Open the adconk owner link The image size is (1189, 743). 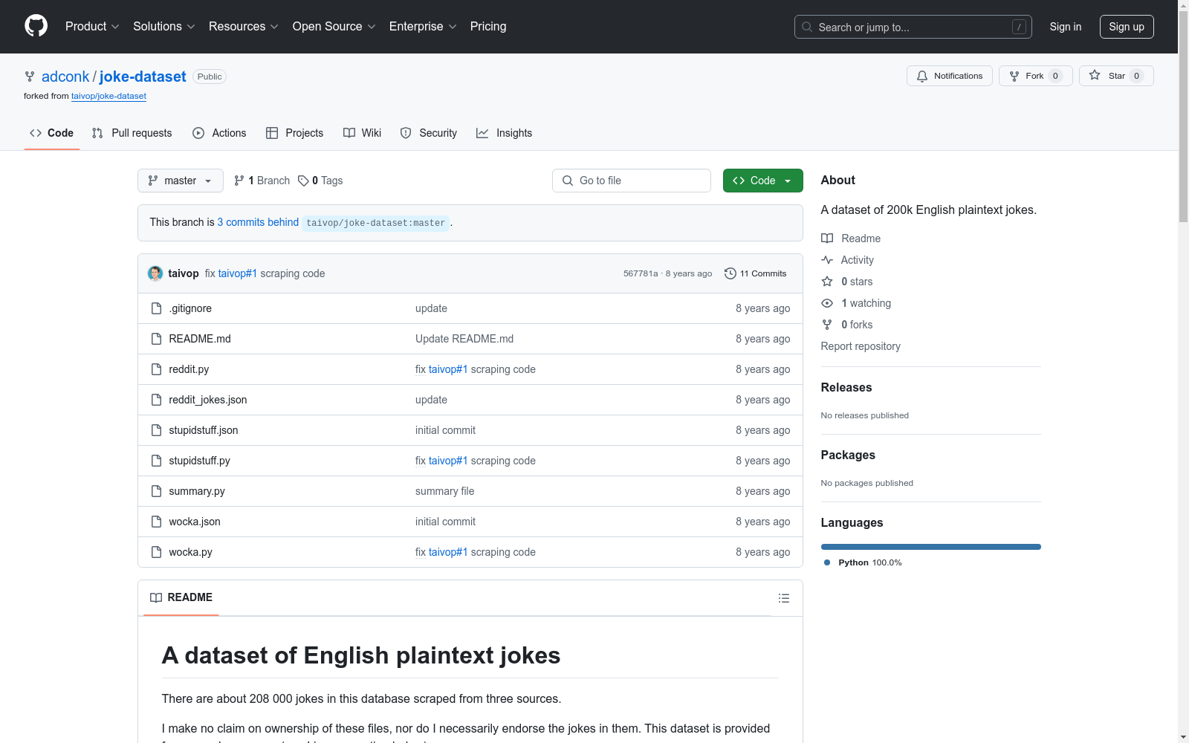click(65, 77)
